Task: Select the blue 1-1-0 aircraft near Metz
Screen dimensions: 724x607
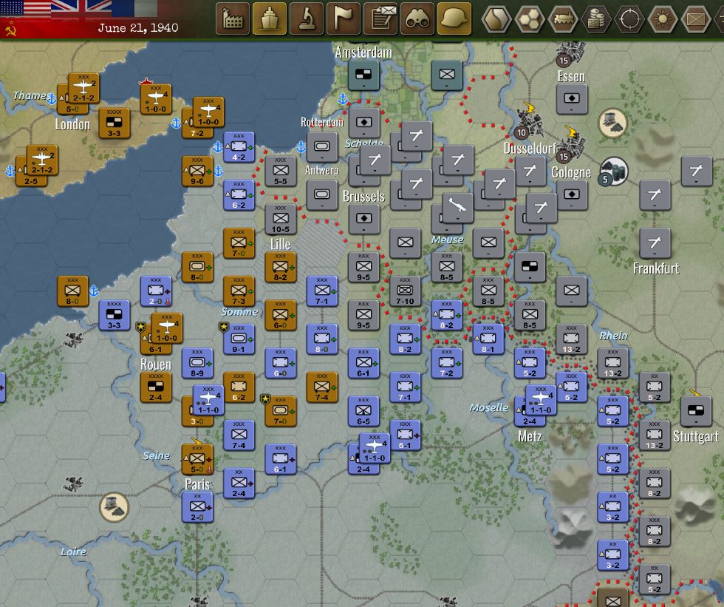Action: point(541,400)
